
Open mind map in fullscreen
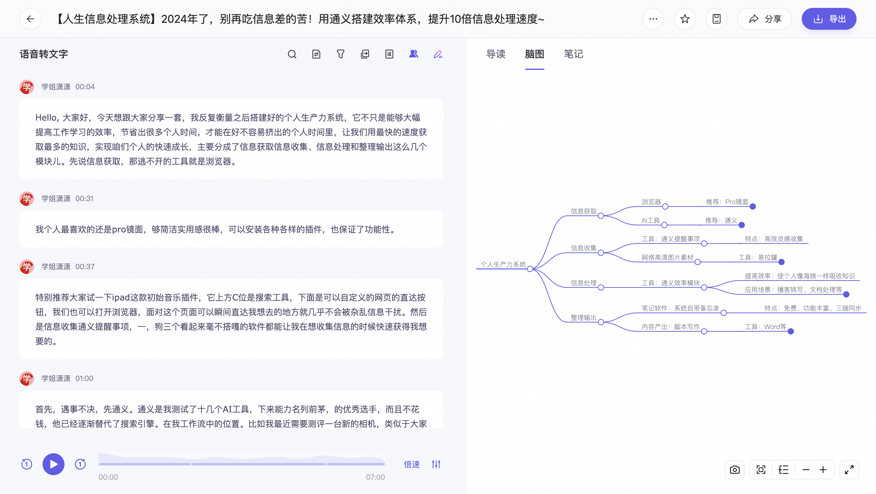click(x=849, y=469)
